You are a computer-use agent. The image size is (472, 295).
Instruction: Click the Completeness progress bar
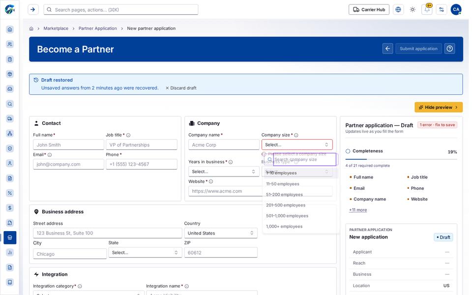(x=401, y=159)
